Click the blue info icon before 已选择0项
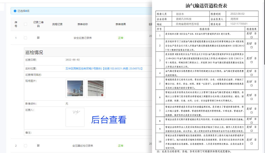The image size is (265, 153). coord(15,11)
